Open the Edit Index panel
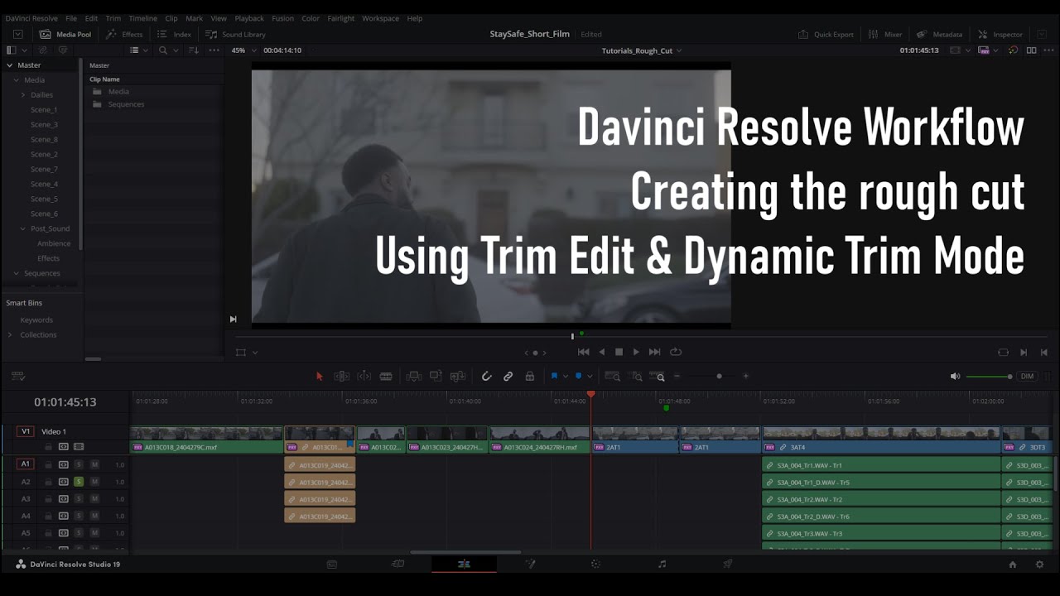 coord(175,35)
